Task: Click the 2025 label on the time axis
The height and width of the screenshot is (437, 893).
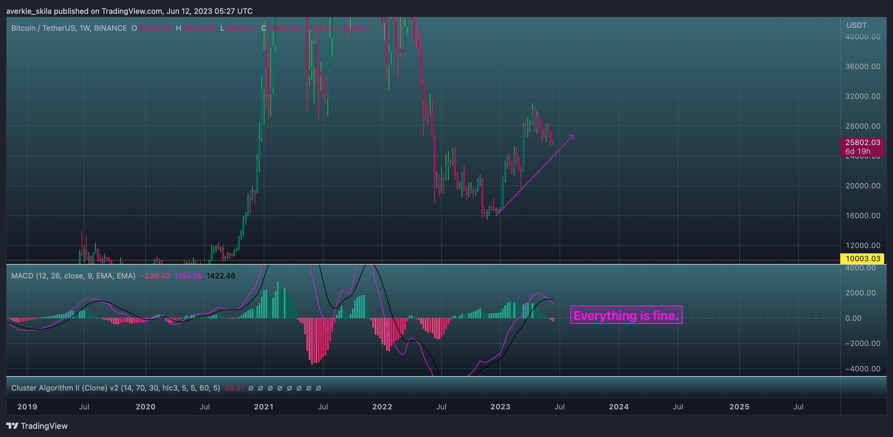Action: point(739,407)
